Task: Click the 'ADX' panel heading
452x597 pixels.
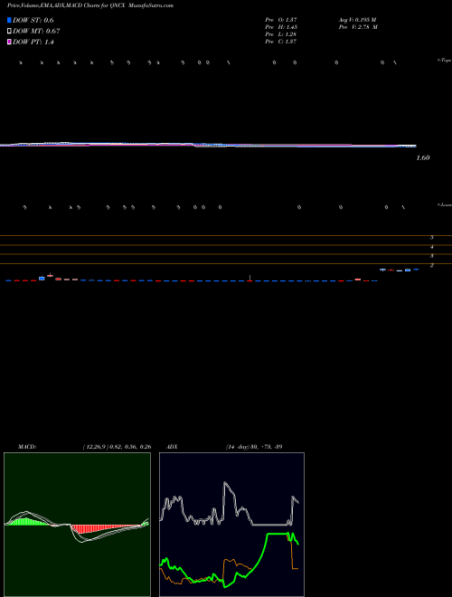Action: point(172,447)
